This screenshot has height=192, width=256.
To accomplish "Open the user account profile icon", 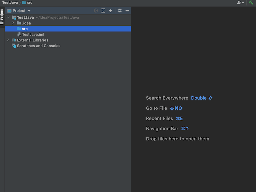I will click(x=239, y=3).
